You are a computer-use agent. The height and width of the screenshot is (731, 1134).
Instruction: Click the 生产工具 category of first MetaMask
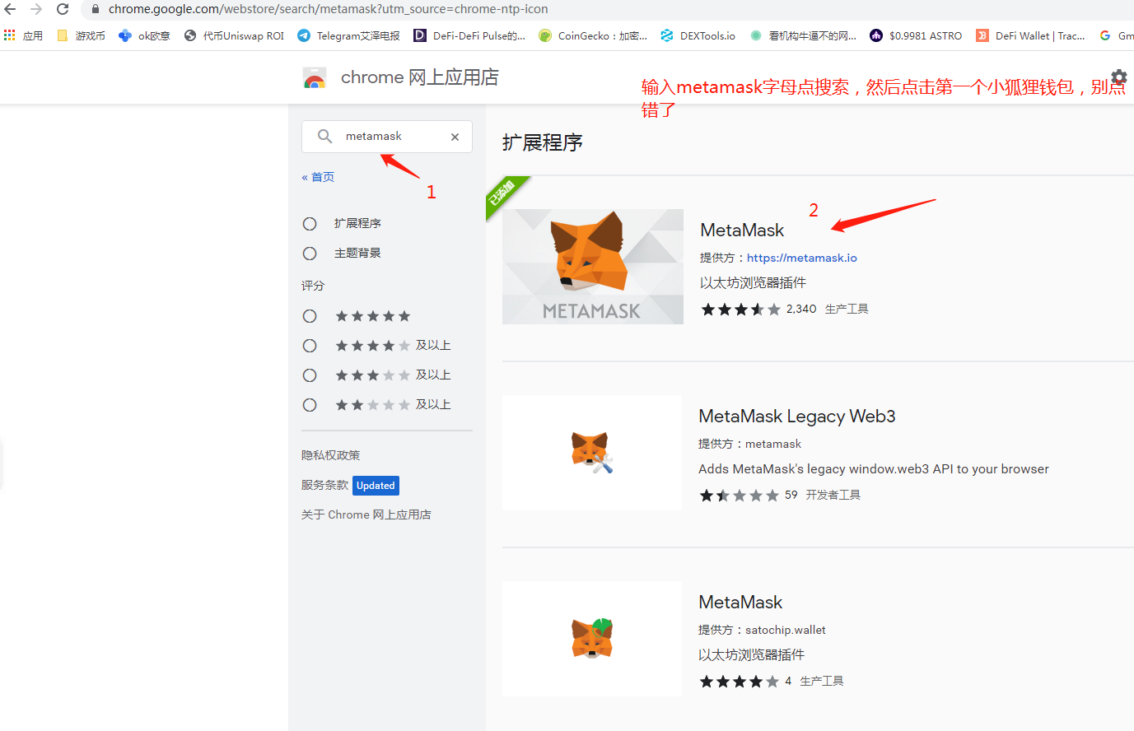[x=847, y=310]
